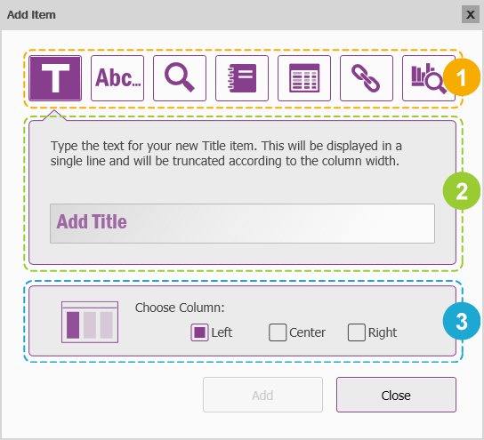Select the Title item type icon
This screenshot has width=484, height=440.
pos(55,78)
